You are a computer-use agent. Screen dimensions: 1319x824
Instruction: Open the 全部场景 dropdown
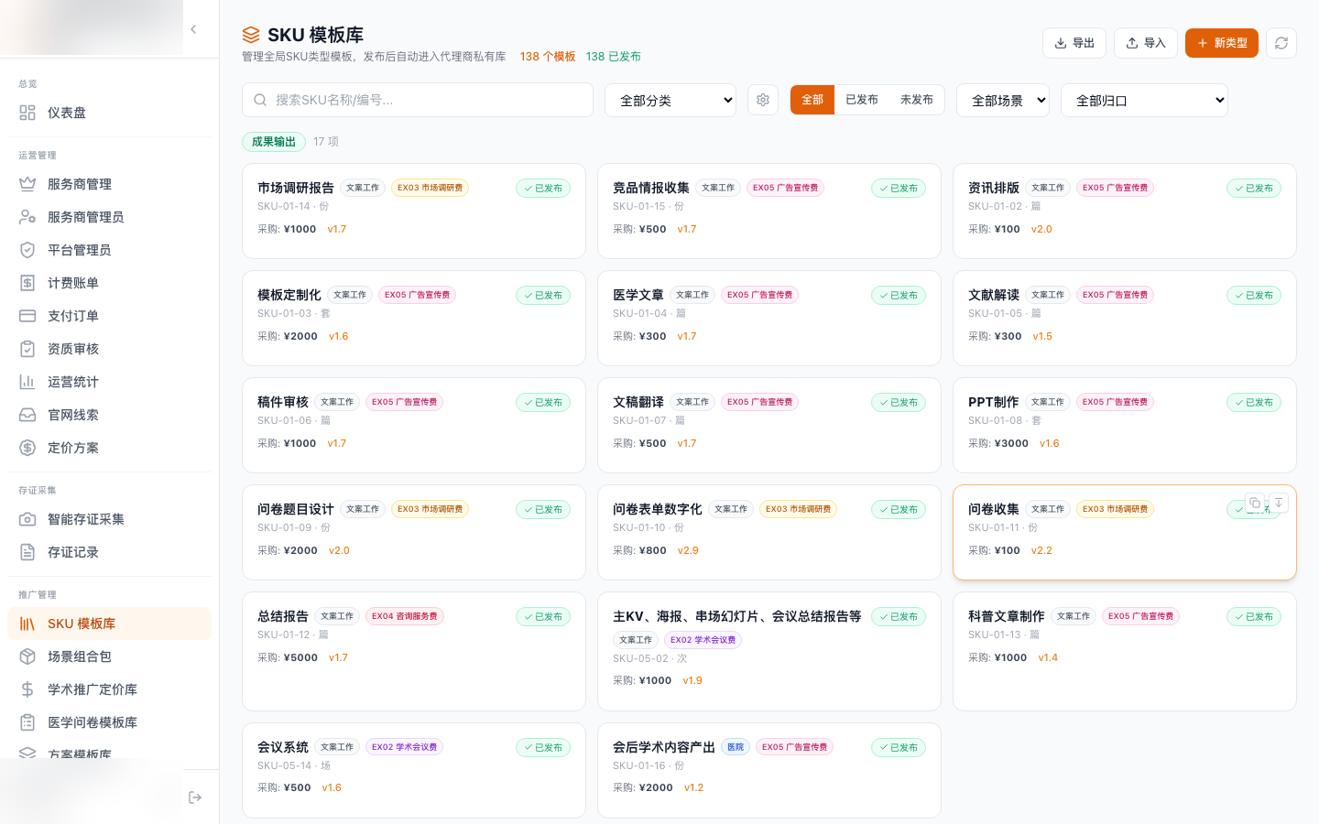click(1003, 101)
